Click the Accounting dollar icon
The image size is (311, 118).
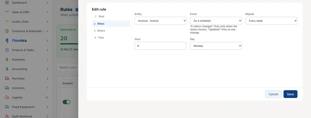point(7,69)
